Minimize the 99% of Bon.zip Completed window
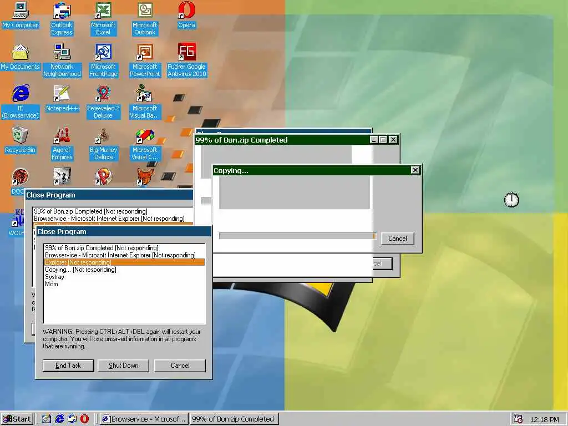This screenshot has height=426, width=568. pyautogui.click(x=374, y=139)
